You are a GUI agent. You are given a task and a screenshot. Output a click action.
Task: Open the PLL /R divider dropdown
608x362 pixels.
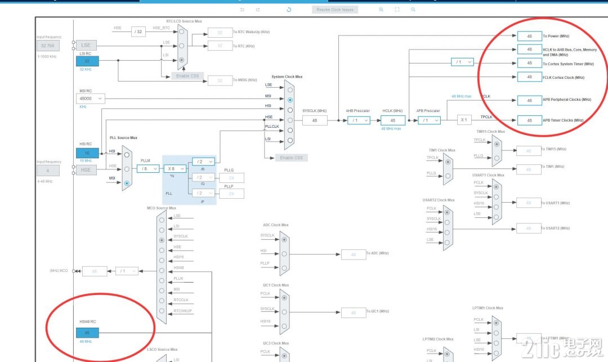click(204, 161)
